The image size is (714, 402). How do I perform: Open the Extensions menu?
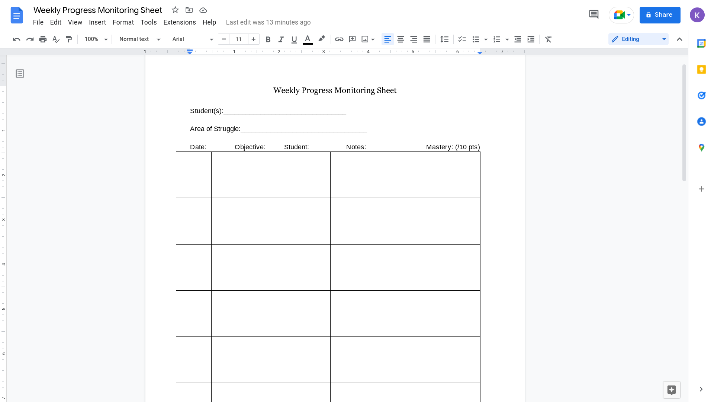pyautogui.click(x=179, y=22)
